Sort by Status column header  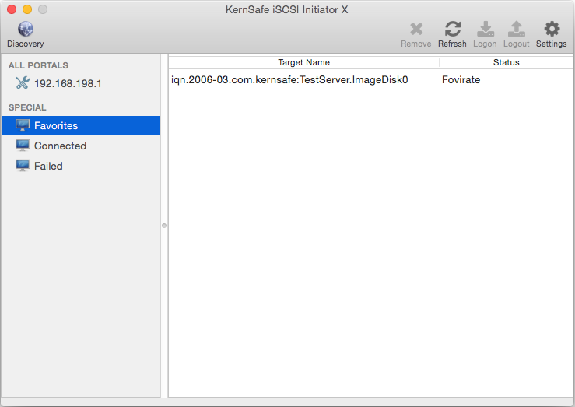pyautogui.click(x=506, y=62)
